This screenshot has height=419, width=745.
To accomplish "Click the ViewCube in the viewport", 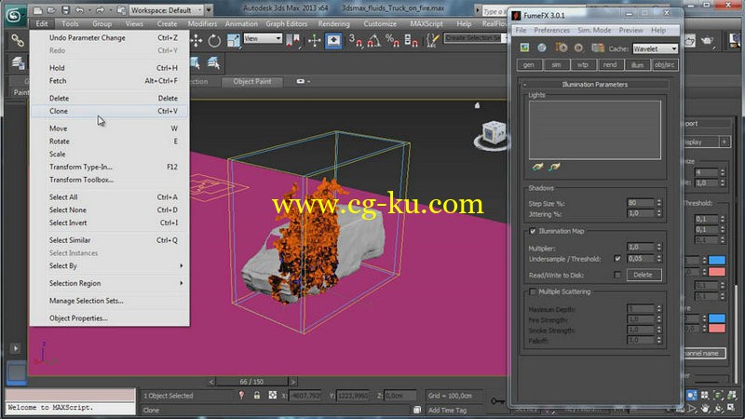I will (x=493, y=133).
